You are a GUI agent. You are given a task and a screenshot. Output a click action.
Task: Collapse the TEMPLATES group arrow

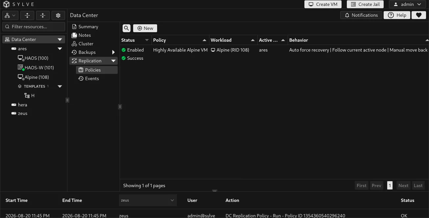click(60, 86)
